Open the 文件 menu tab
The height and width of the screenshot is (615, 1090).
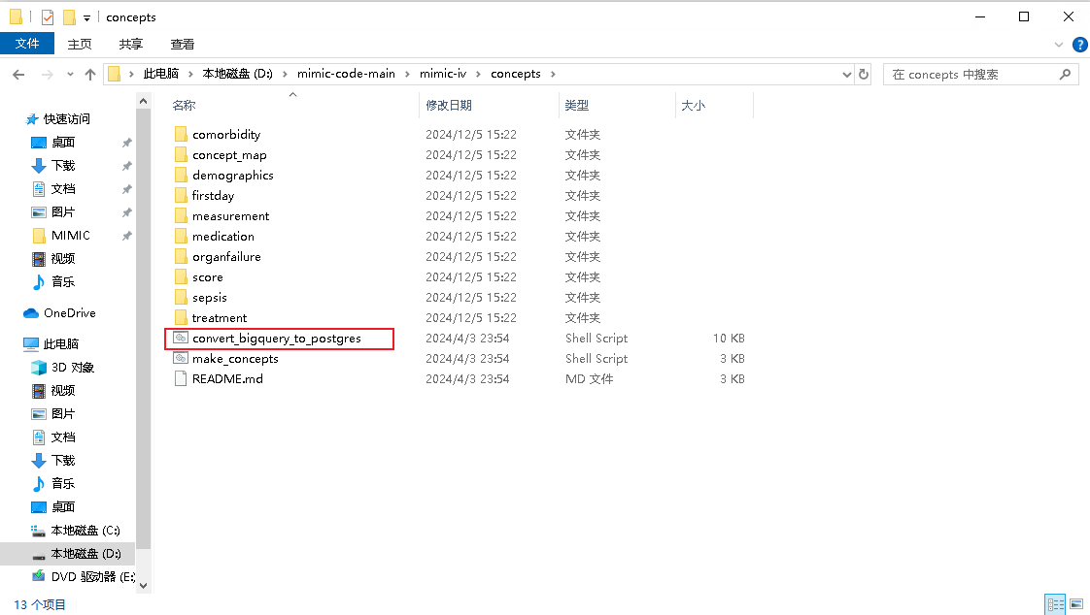pos(27,44)
